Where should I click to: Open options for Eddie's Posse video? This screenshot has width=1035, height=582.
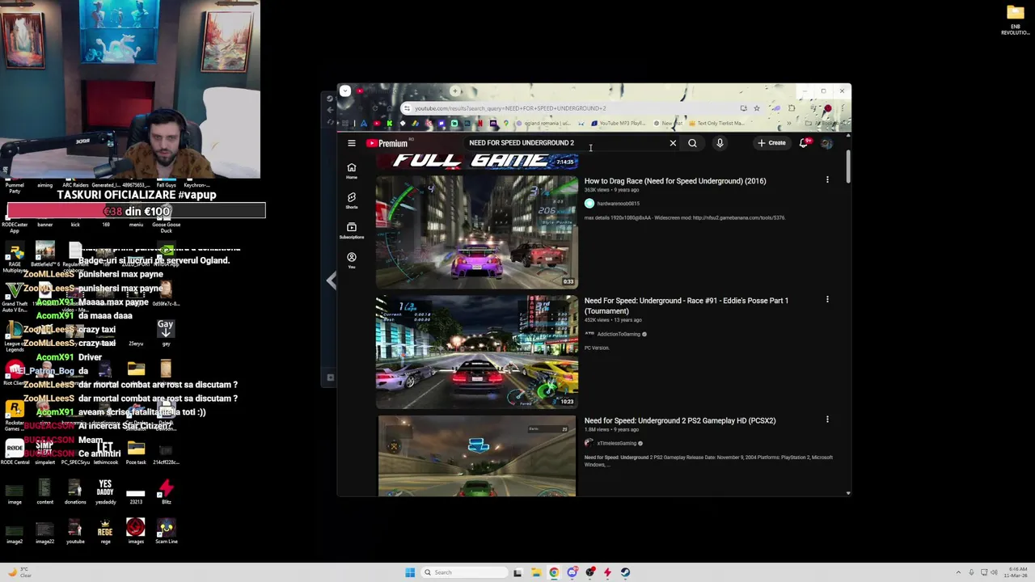tap(827, 300)
